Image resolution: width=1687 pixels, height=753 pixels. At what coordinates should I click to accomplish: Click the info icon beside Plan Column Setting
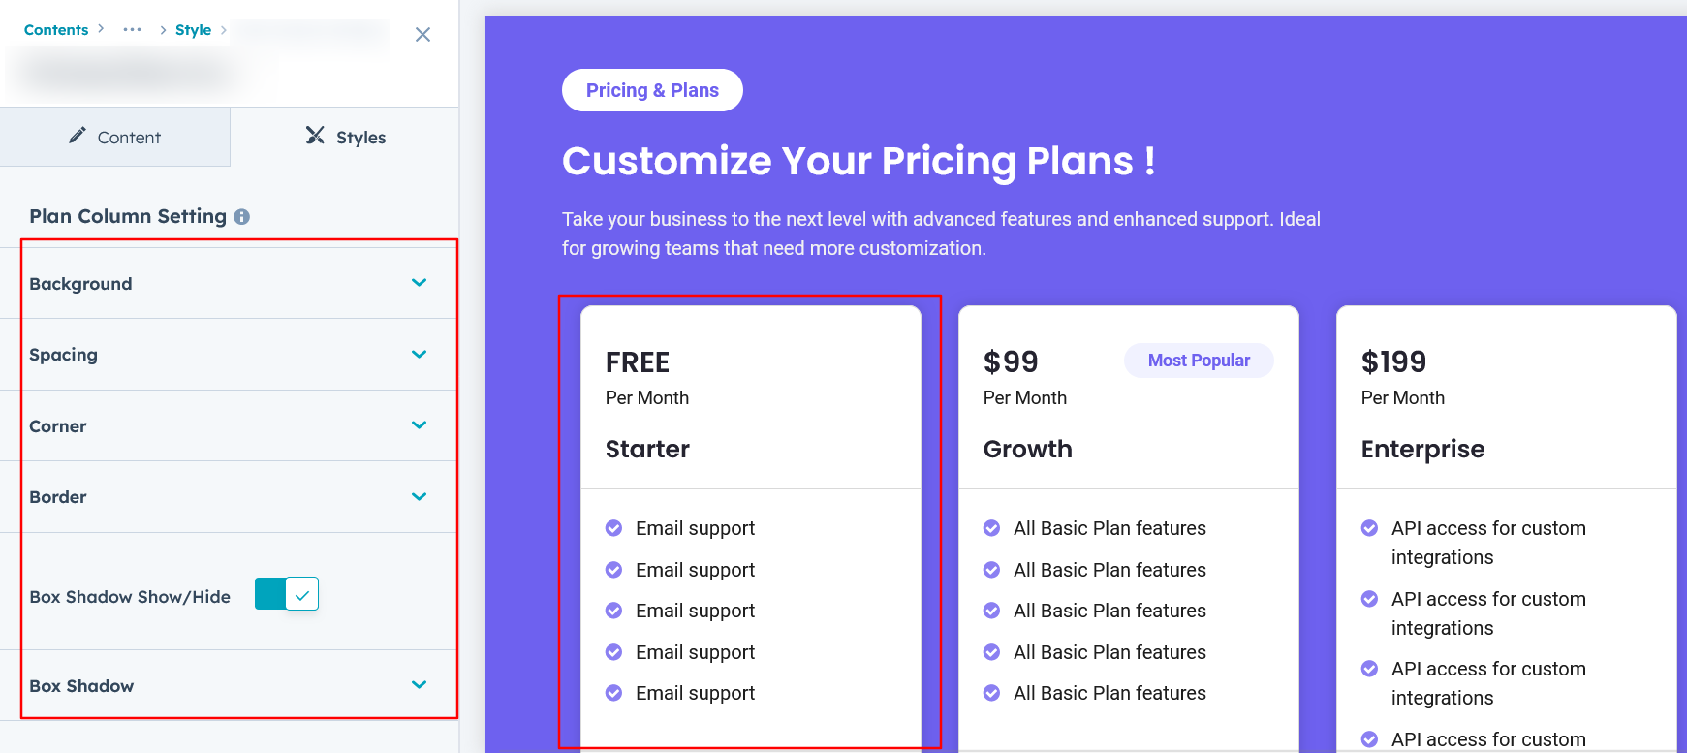[x=242, y=217]
